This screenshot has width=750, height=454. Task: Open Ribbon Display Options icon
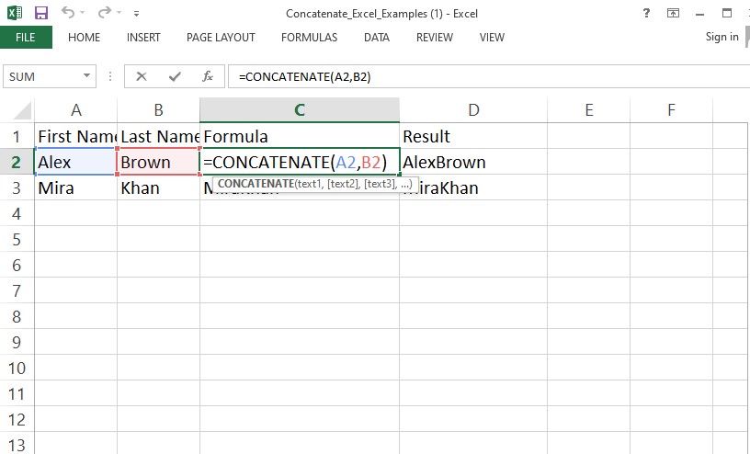pyautogui.click(x=673, y=14)
